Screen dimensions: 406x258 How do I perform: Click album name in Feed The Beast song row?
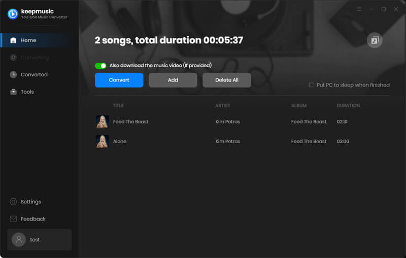(309, 122)
